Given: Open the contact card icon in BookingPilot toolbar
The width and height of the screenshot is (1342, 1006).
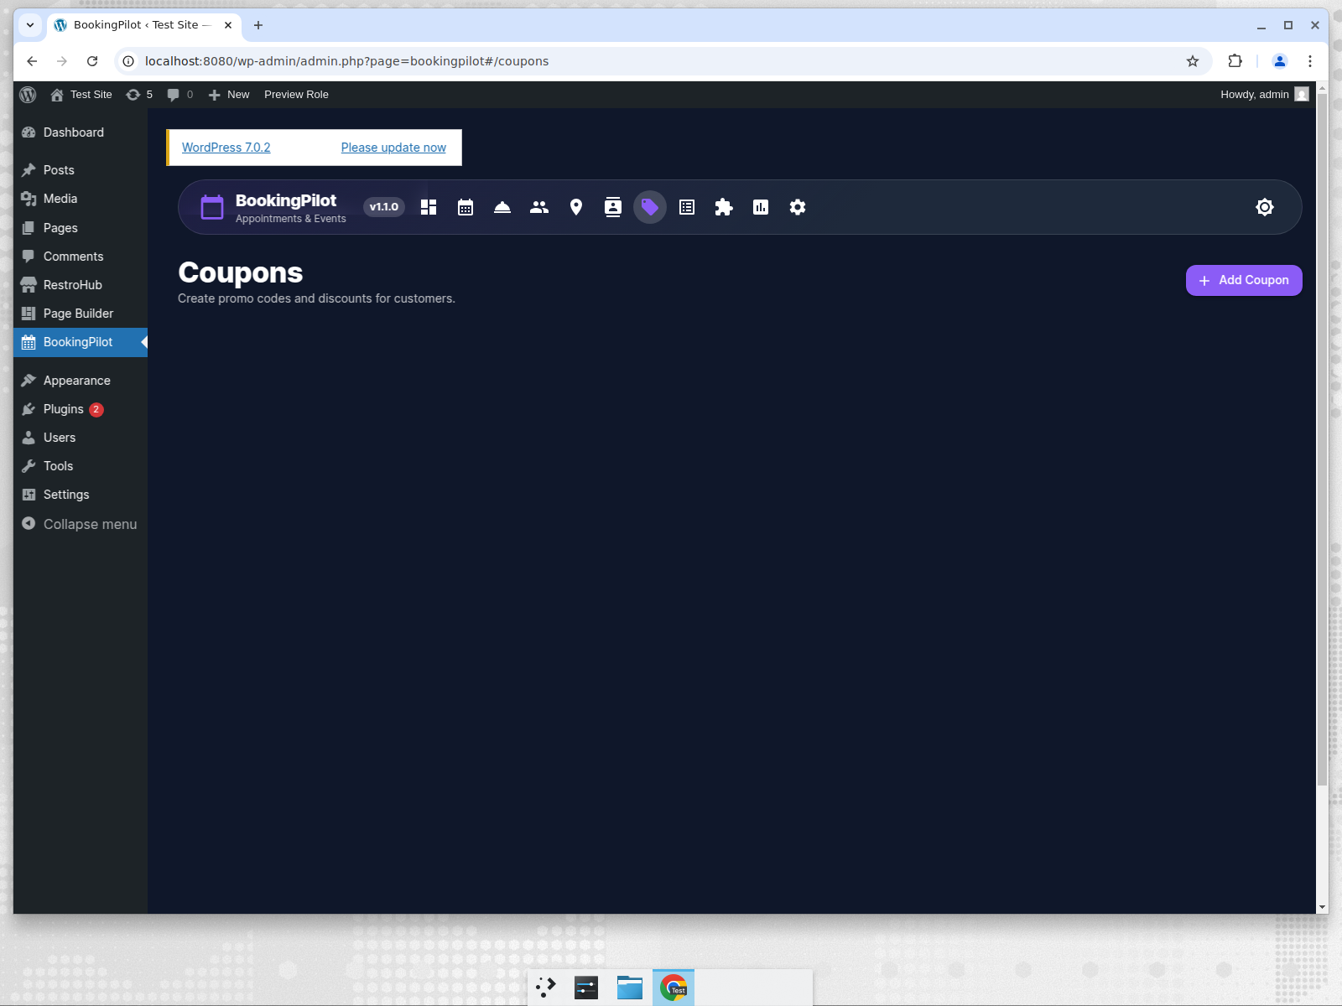Looking at the screenshot, I should (x=613, y=207).
